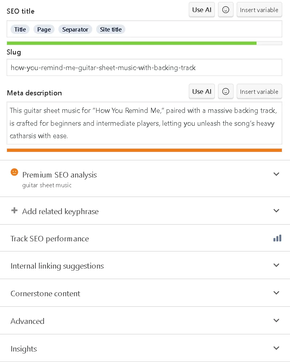Click the green SEO title length progress bar
This screenshot has height=362, width=290.
[x=132, y=43]
